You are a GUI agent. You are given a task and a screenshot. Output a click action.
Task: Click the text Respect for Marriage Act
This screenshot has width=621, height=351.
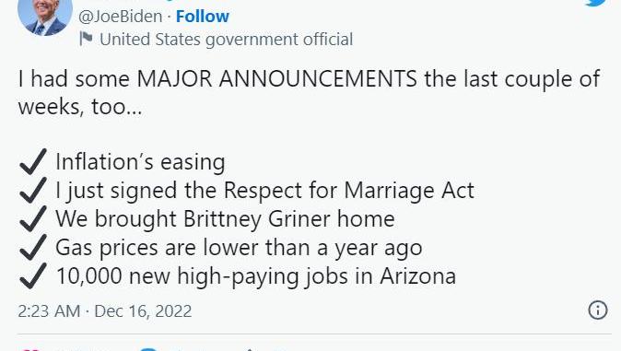[x=349, y=191]
